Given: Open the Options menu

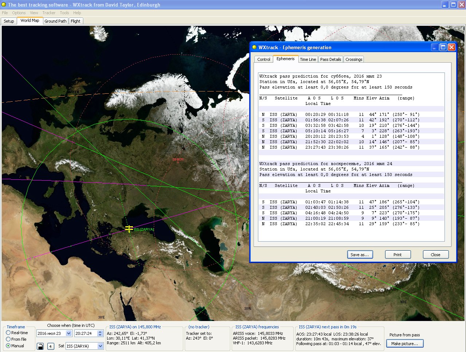Looking at the screenshot, I should tap(19, 13).
